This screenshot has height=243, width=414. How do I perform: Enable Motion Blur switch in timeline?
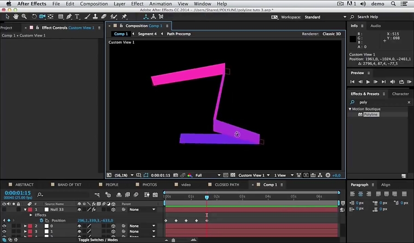(136, 195)
